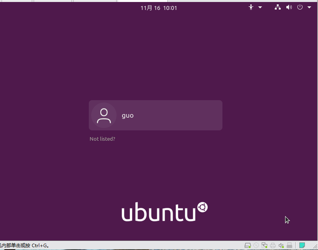Click the VMware printer status icon
This screenshot has width=318, height=250.
(x=273, y=245)
